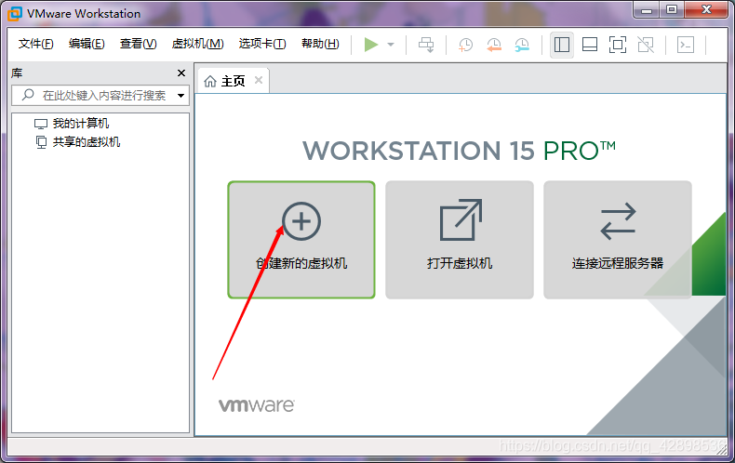Screen dimensions: 735x463
Task: Click 打开虚拟机 tile
Action: [460, 240]
